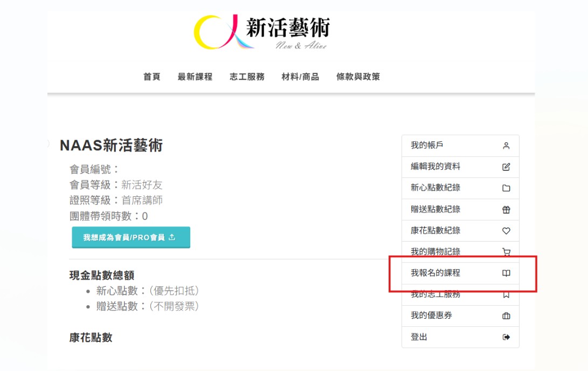Click the NAAS新活藝術 heading
The image size is (588, 371).
pyautogui.click(x=112, y=146)
